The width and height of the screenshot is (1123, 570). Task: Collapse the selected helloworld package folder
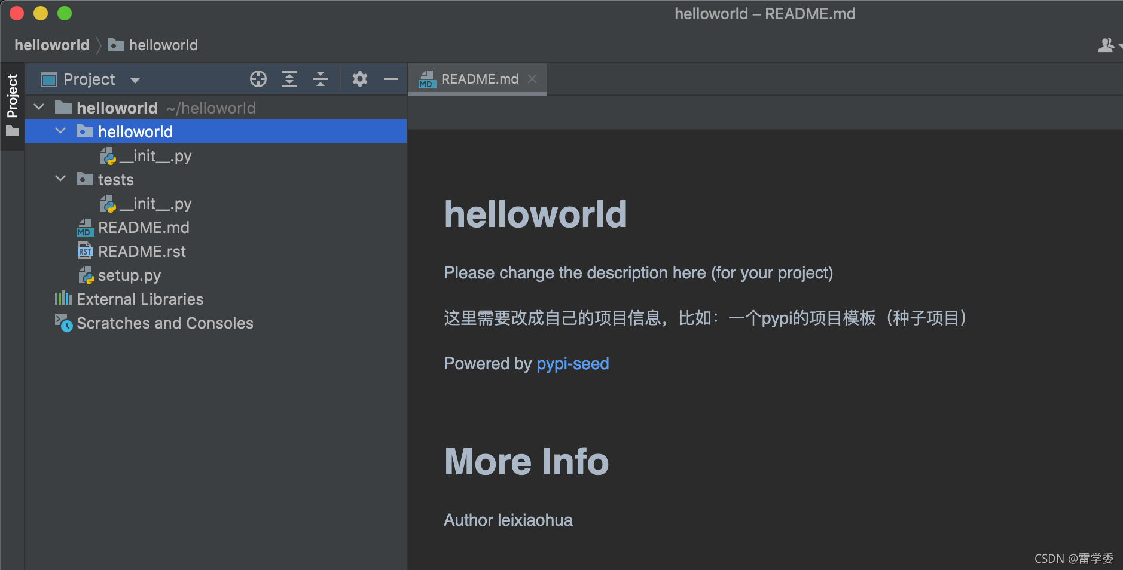point(60,131)
